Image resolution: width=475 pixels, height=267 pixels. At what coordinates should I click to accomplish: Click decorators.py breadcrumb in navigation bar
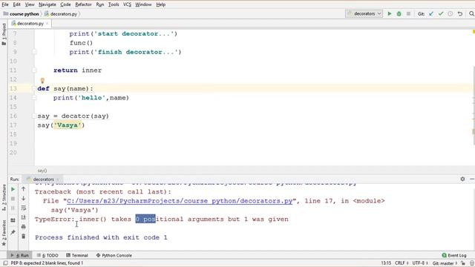[x=61, y=14]
